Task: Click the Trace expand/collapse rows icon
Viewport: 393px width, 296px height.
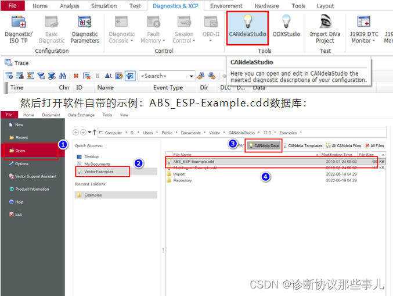Action: click(30, 76)
